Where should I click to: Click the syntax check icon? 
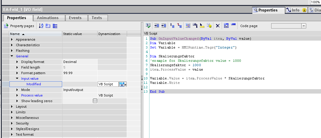click(x=149, y=26)
